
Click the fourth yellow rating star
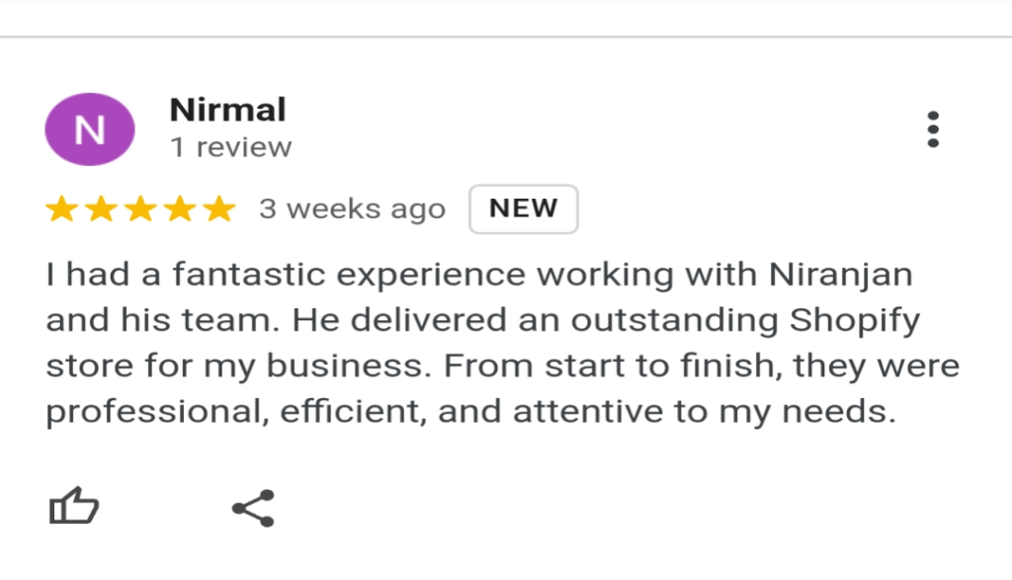click(x=180, y=209)
